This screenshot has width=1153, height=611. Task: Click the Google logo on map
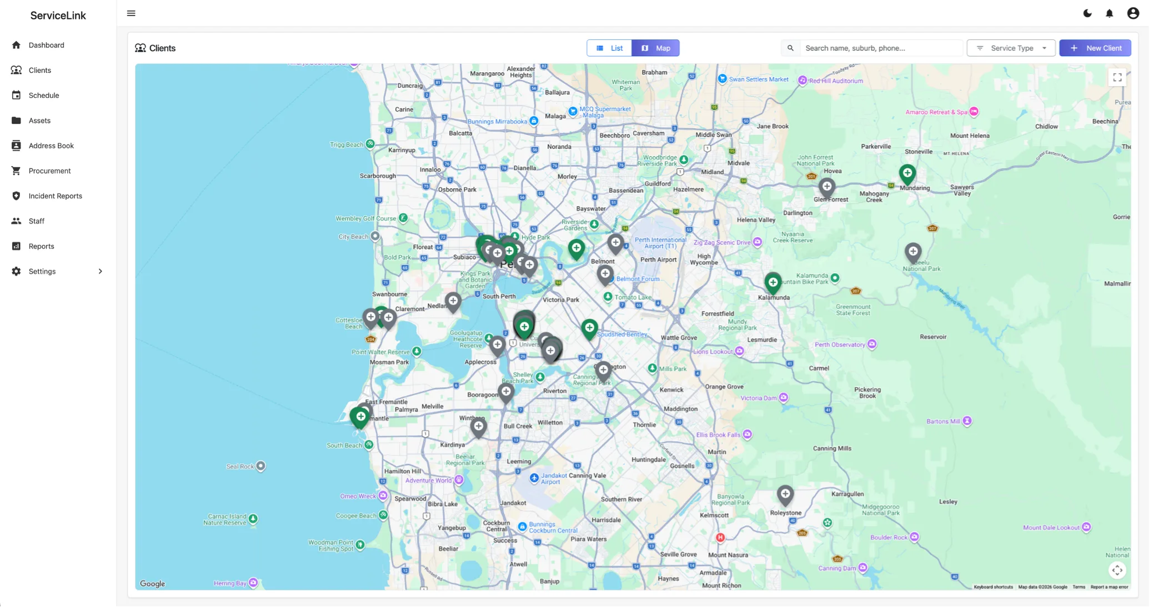coord(152,583)
